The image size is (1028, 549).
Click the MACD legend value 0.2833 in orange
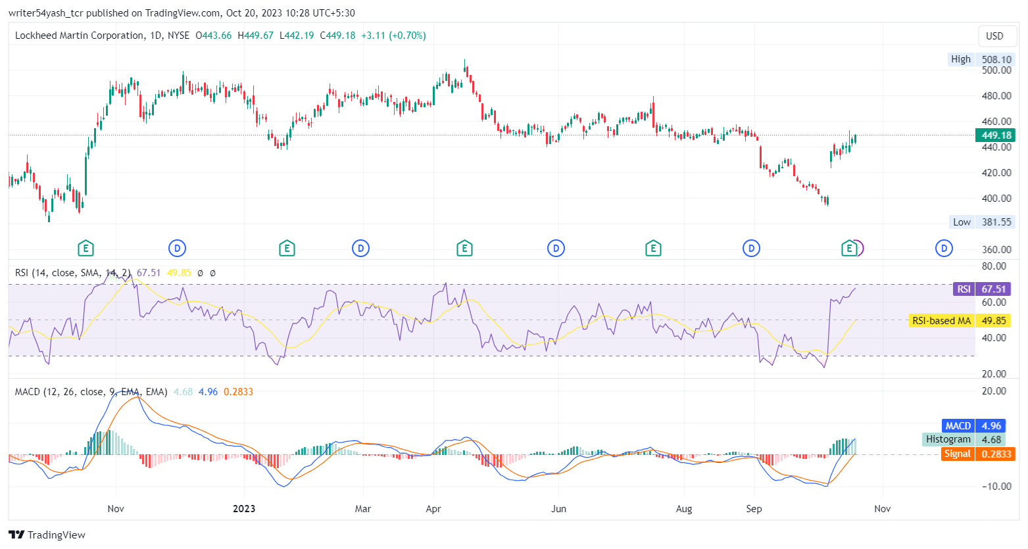tap(238, 391)
